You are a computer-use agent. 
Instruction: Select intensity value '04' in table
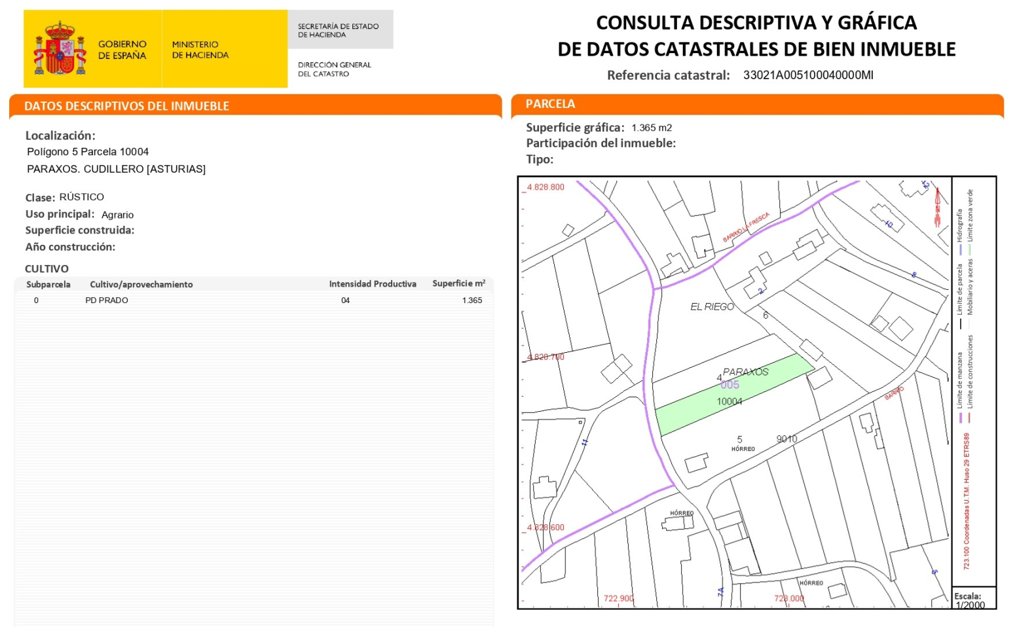coord(345,300)
